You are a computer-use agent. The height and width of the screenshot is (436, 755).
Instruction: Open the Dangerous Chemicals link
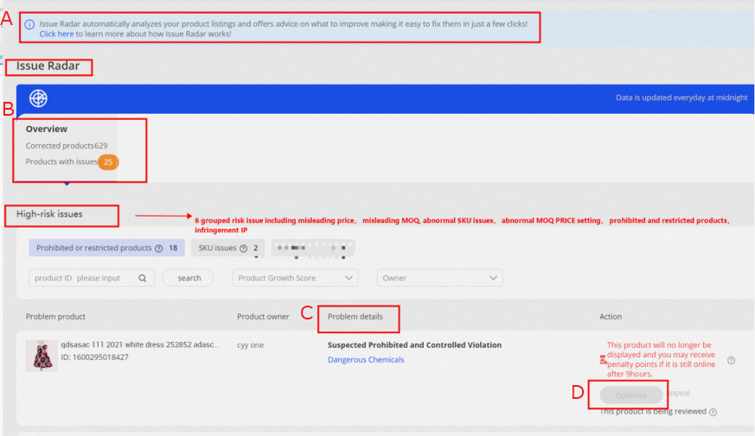366,360
